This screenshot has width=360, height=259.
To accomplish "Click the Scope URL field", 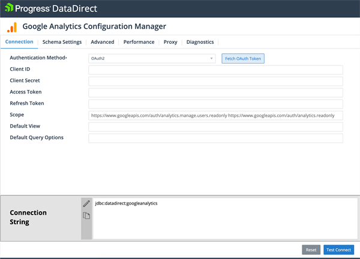I will pos(215,115).
